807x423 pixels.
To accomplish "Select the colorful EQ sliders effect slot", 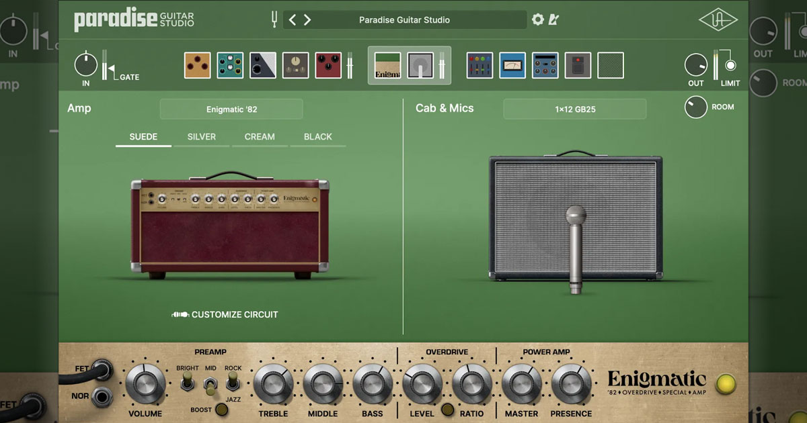I will point(479,66).
